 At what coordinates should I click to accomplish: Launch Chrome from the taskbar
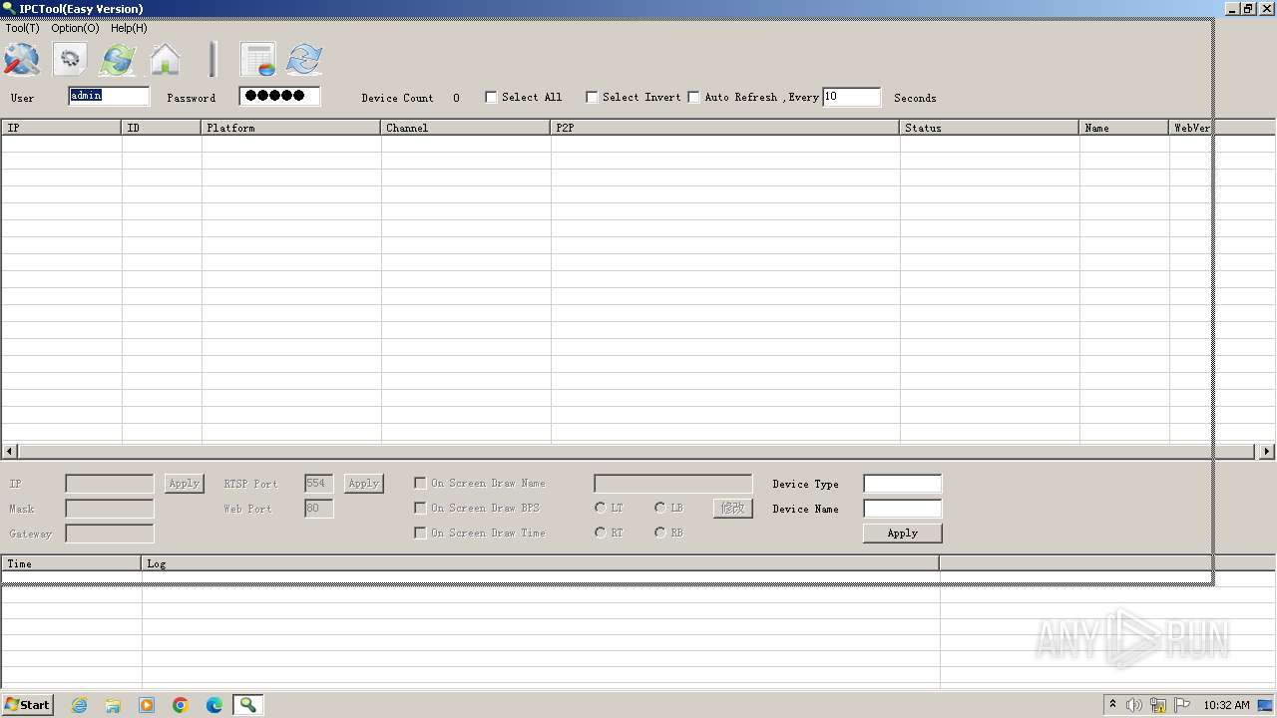click(x=181, y=705)
